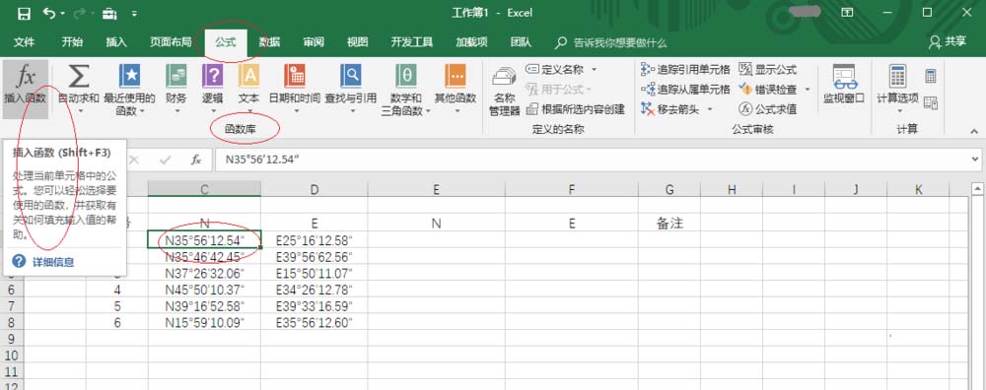This screenshot has height=390, width=986.
Task: Expand the Remove Arrows dropdown arrow
Action: (709, 109)
